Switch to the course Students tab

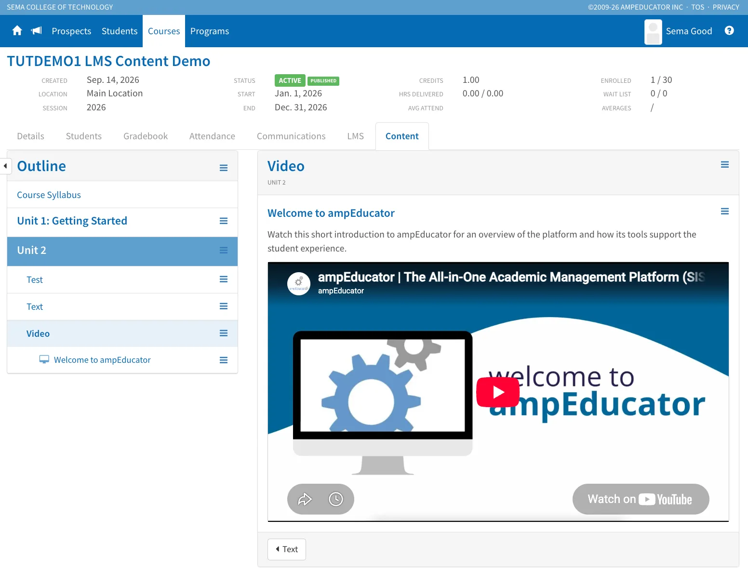[x=84, y=136]
